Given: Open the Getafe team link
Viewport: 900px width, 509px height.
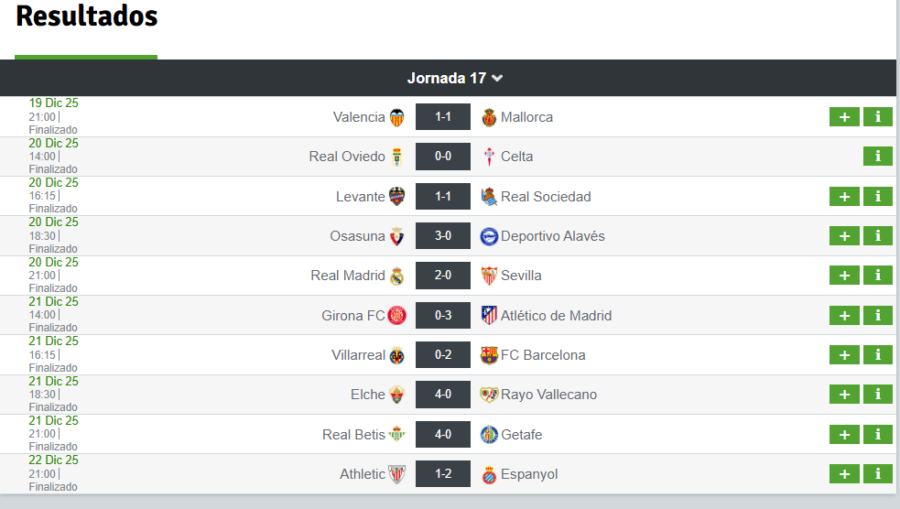Looking at the screenshot, I should tap(521, 435).
